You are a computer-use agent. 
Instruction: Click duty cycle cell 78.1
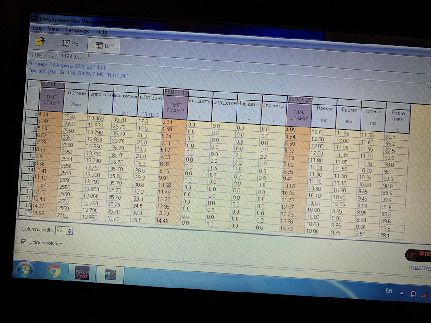(x=391, y=235)
